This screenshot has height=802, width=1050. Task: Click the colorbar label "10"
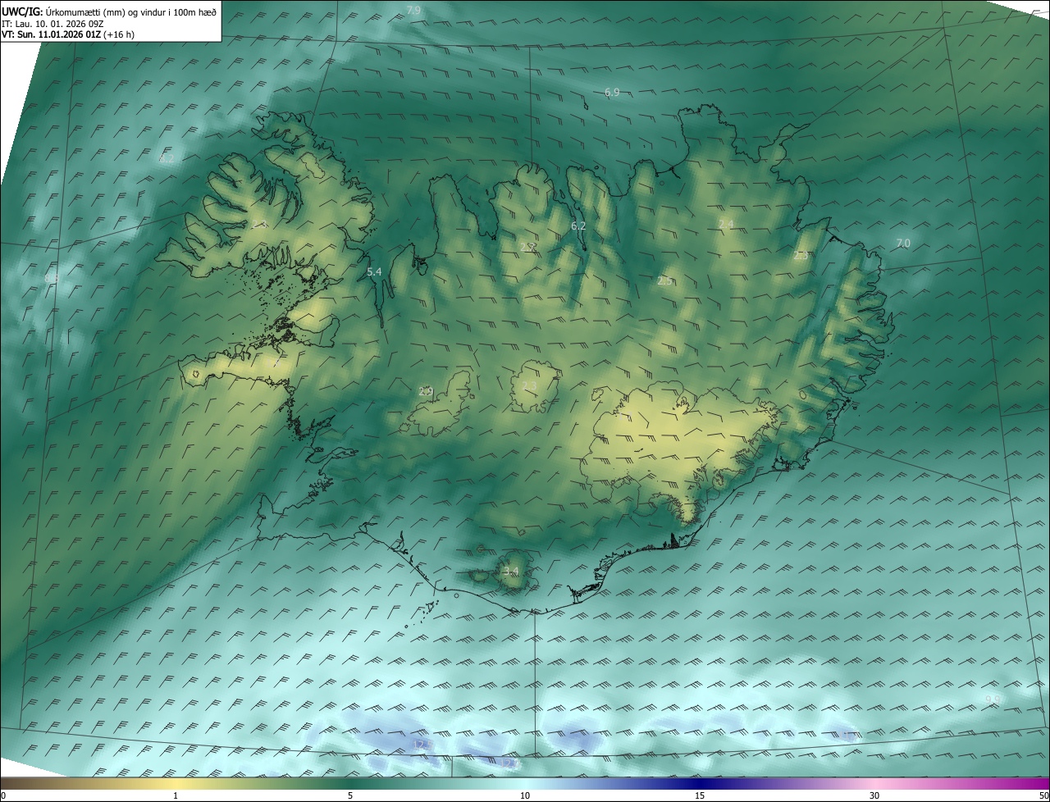click(x=525, y=795)
